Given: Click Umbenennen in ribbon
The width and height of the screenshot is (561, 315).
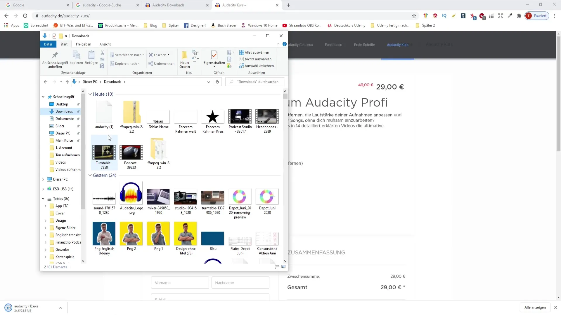Looking at the screenshot, I should click(161, 64).
